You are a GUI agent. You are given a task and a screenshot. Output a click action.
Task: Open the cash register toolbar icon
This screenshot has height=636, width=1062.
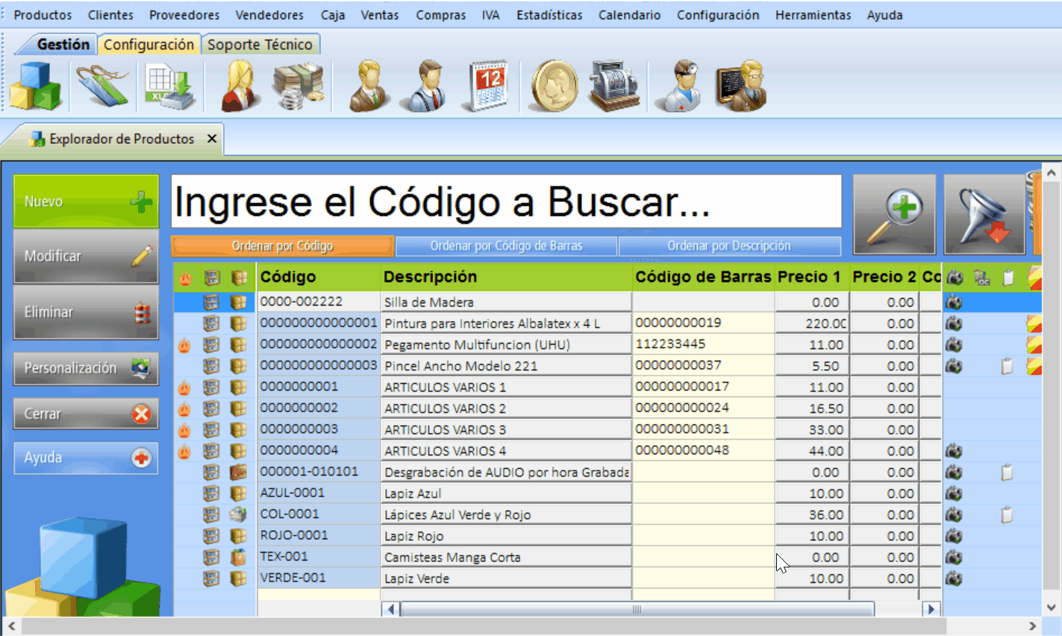point(613,86)
